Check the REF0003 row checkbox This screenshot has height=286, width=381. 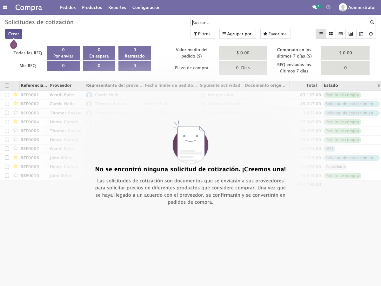coord(7,113)
